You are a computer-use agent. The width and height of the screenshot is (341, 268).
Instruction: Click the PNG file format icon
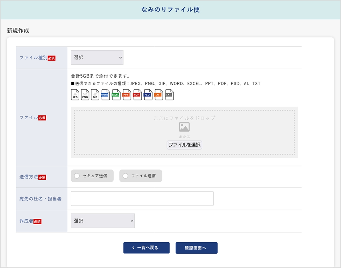tap(85, 95)
